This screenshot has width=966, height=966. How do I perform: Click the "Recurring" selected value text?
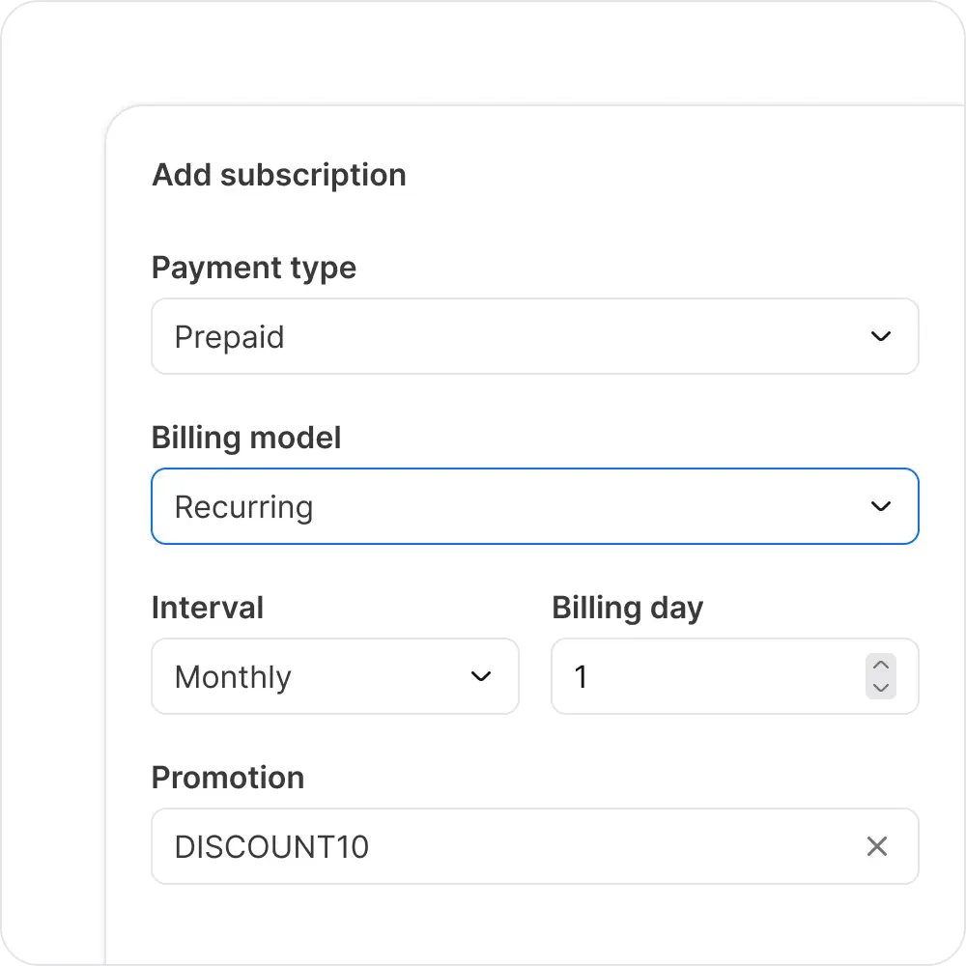click(243, 507)
